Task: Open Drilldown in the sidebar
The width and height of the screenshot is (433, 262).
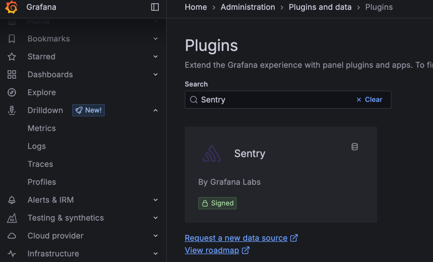Action: click(45, 110)
